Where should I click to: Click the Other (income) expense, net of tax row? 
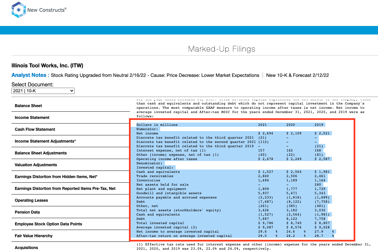(x=178, y=155)
